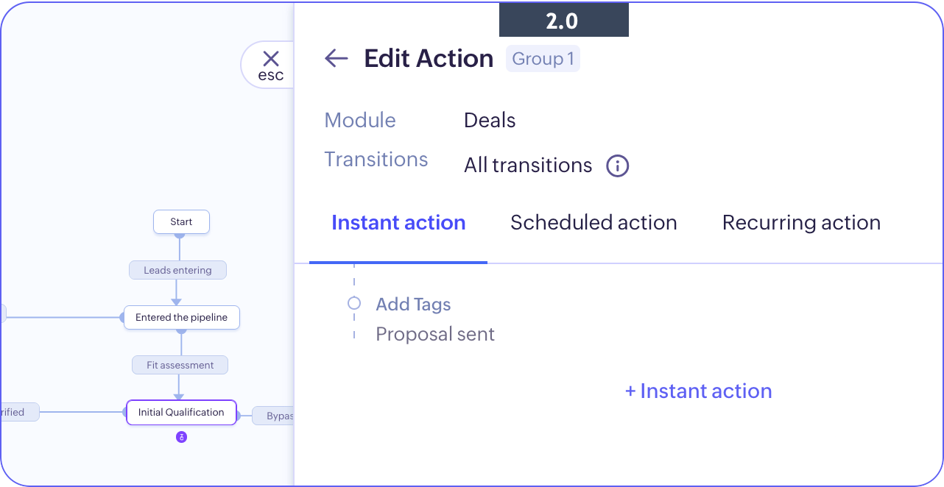Go to the Recurring action tab
The width and height of the screenshot is (944, 487).
801,223
